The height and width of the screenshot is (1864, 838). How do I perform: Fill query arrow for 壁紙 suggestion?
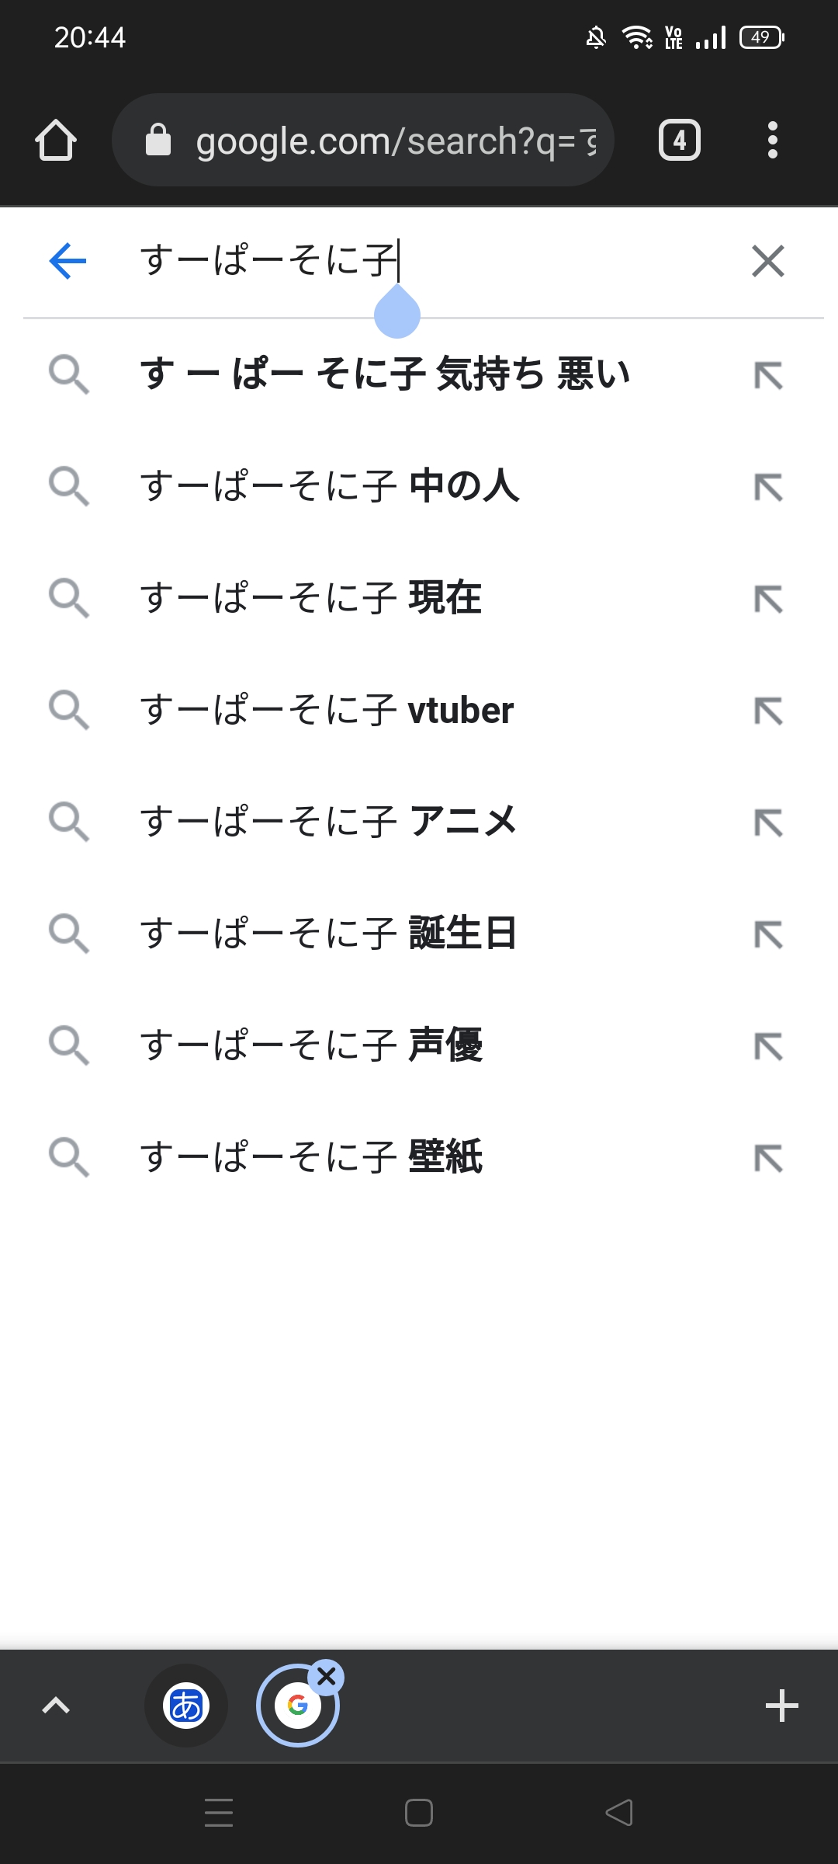point(768,1158)
